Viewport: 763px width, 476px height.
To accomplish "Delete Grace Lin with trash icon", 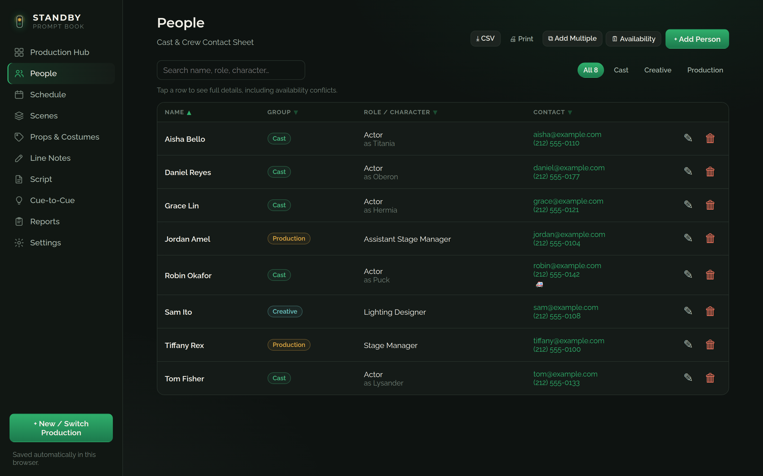I will [x=710, y=205].
